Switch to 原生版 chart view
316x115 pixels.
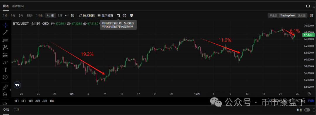pyautogui.click(x=273, y=15)
